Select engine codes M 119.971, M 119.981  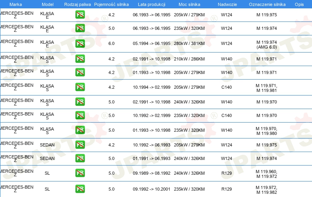click(x=267, y=88)
